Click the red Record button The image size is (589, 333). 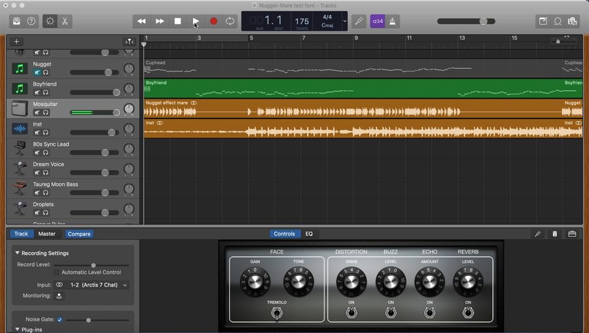tap(213, 22)
